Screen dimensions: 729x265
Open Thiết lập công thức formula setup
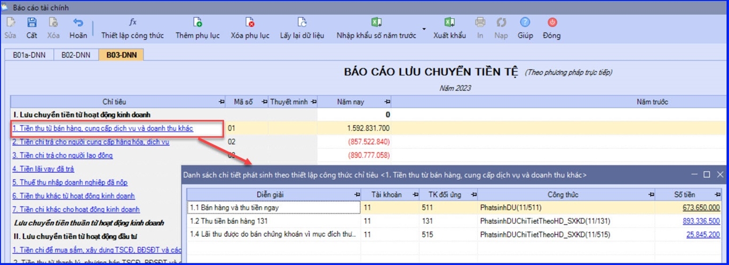pos(132,29)
